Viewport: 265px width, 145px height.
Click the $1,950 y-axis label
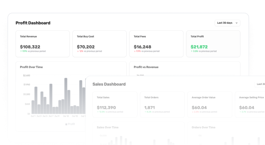click(27, 85)
